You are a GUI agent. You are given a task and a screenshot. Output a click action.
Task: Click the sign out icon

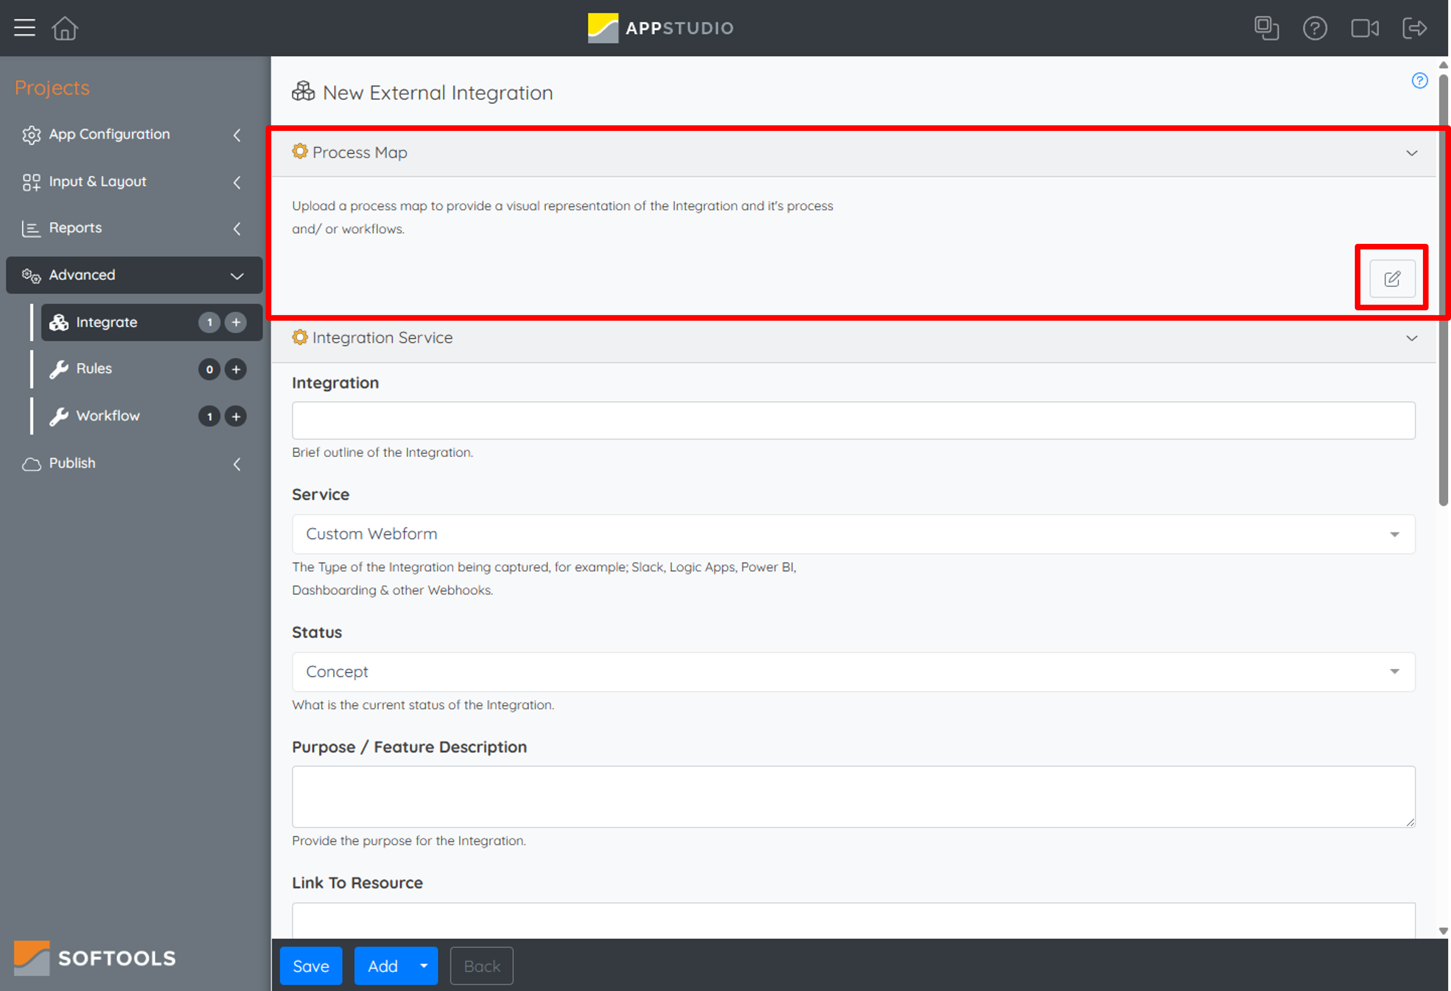1415,28
